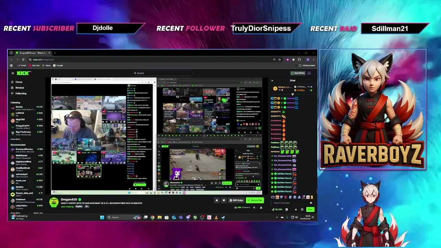Click the green Chat send button

[x=310, y=209]
